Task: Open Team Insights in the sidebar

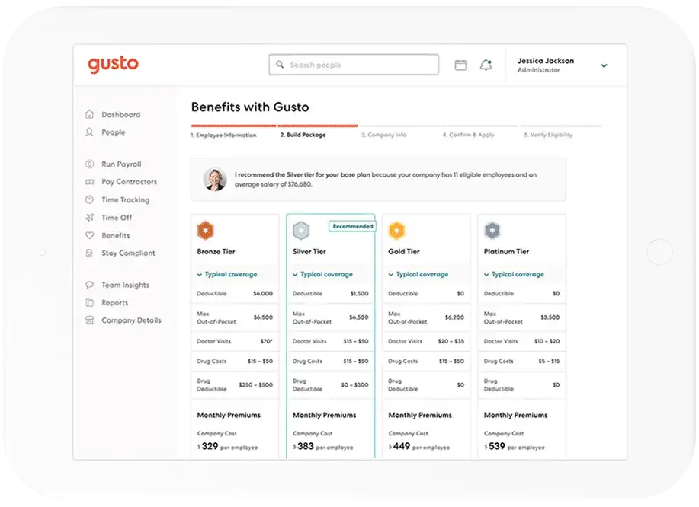Action: pyautogui.click(x=125, y=285)
